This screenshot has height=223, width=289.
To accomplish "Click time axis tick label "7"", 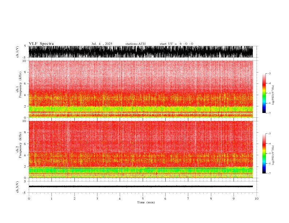I will click(188, 199).
